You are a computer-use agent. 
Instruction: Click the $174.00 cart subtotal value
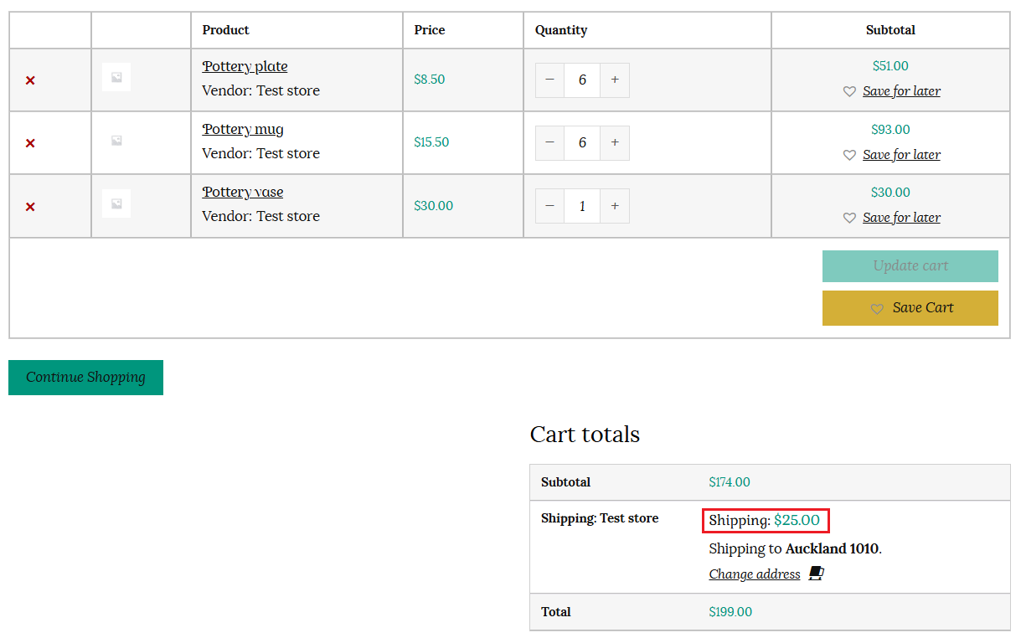[730, 482]
